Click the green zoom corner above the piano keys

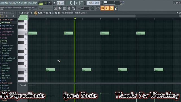pos(23,18)
